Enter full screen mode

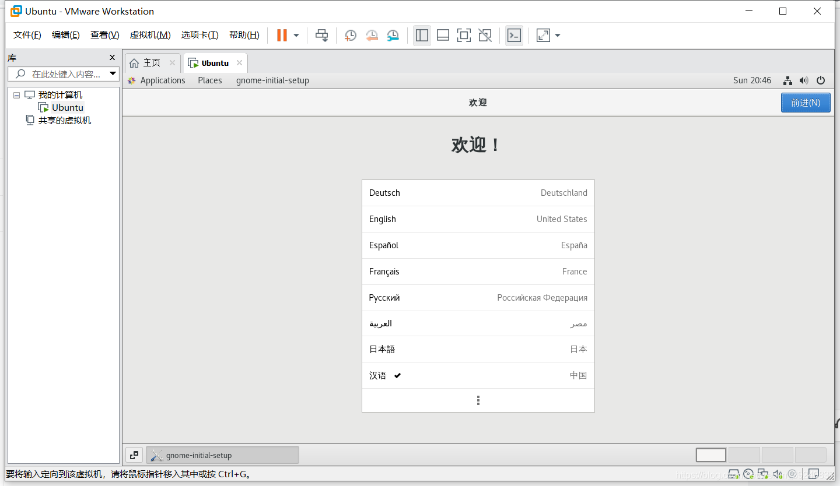(x=464, y=36)
